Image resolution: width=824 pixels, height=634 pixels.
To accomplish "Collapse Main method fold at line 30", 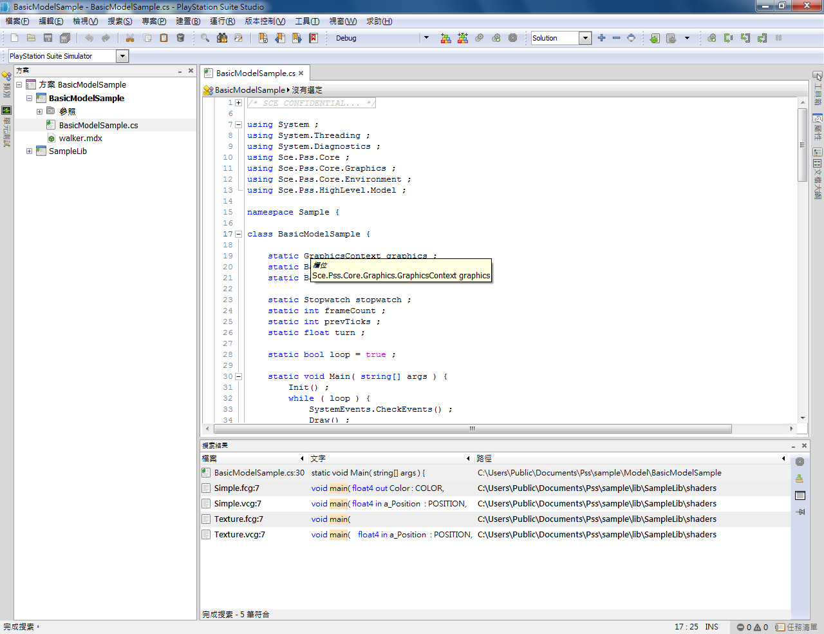I will coord(238,376).
